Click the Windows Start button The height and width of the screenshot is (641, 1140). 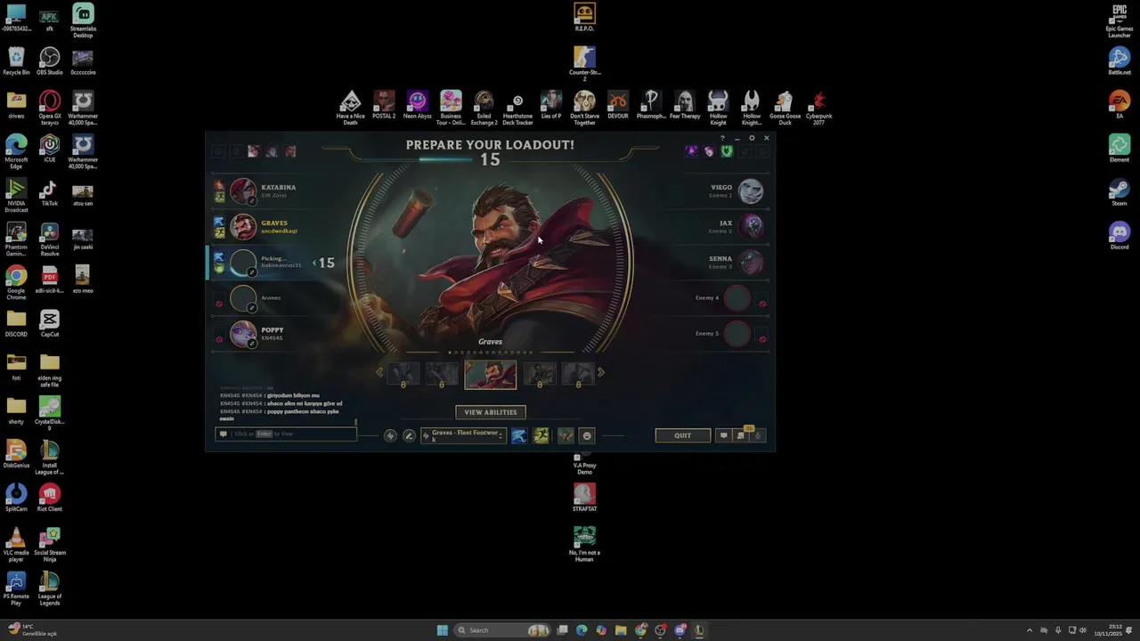tap(442, 630)
